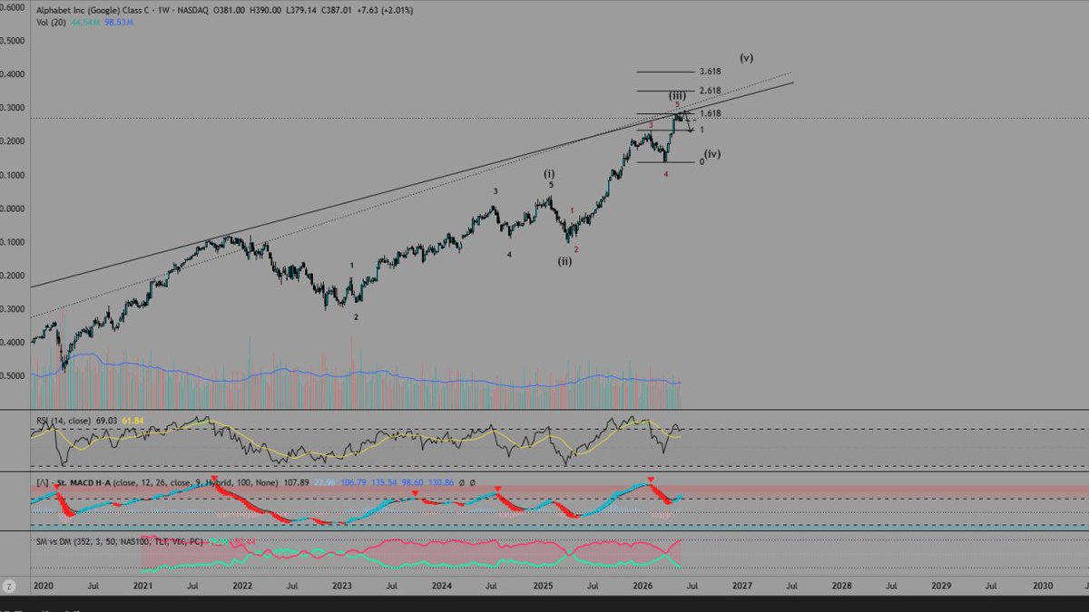
Task: Select the (i) wave label
Action: (550, 172)
